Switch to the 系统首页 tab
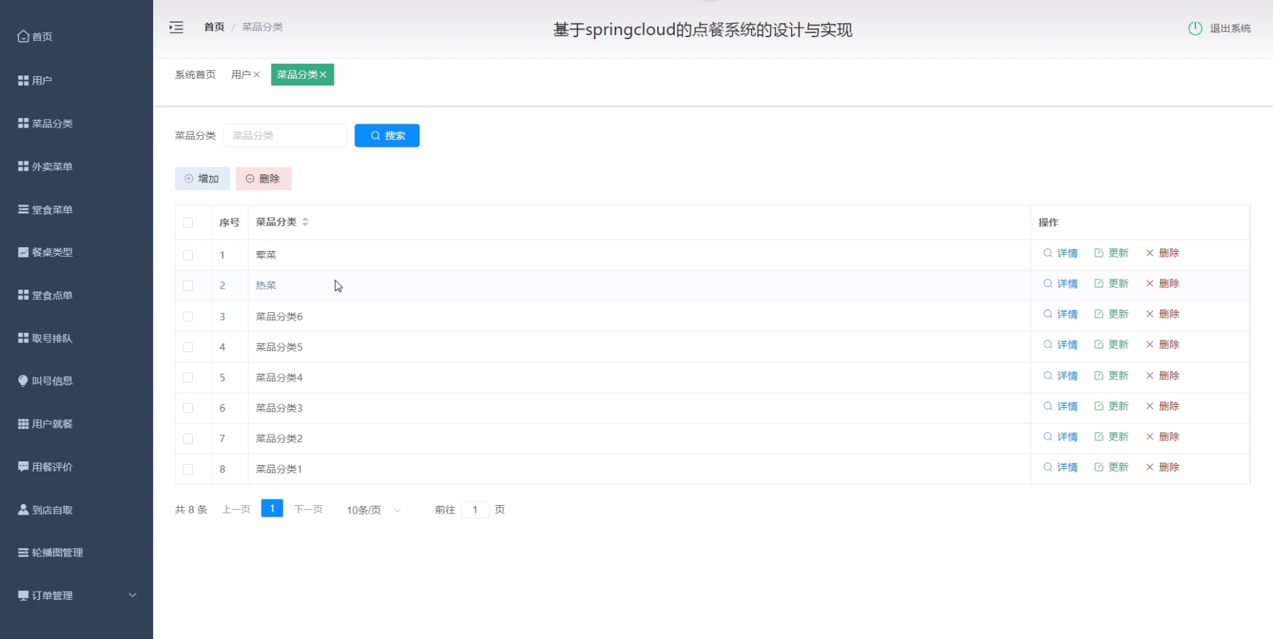Viewport: 1273px width, 639px height. [195, 75]
